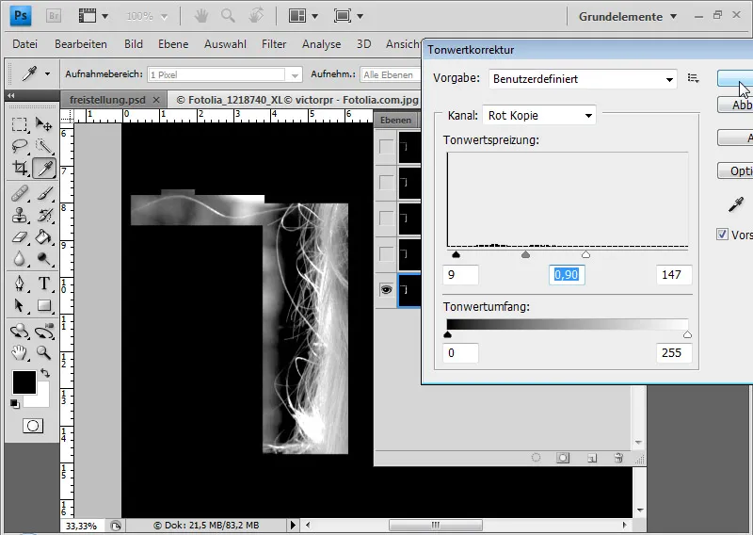Select the Zoom tool in the toolbox
This screenshot has width=753, height=535.
[x=44, y=353]
